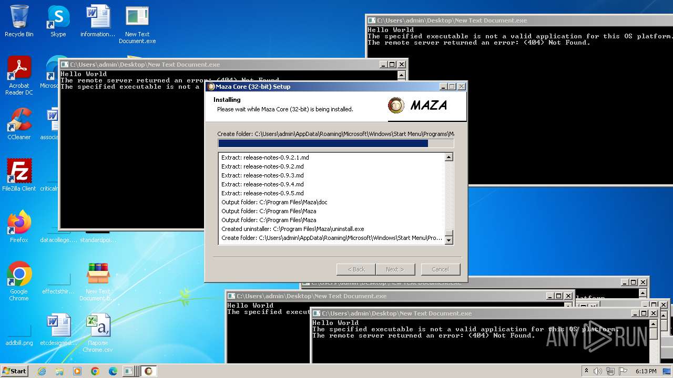This screenshot has width=673, height=378.
Task: Click the Cancel button in Maza setup
Action: (x=440, y=269)
